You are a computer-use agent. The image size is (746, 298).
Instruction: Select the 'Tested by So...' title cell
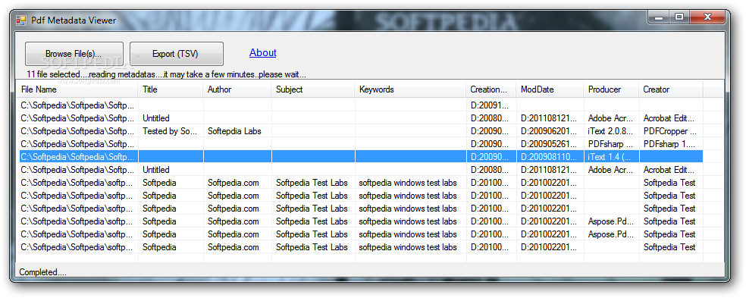pos(171,131)
